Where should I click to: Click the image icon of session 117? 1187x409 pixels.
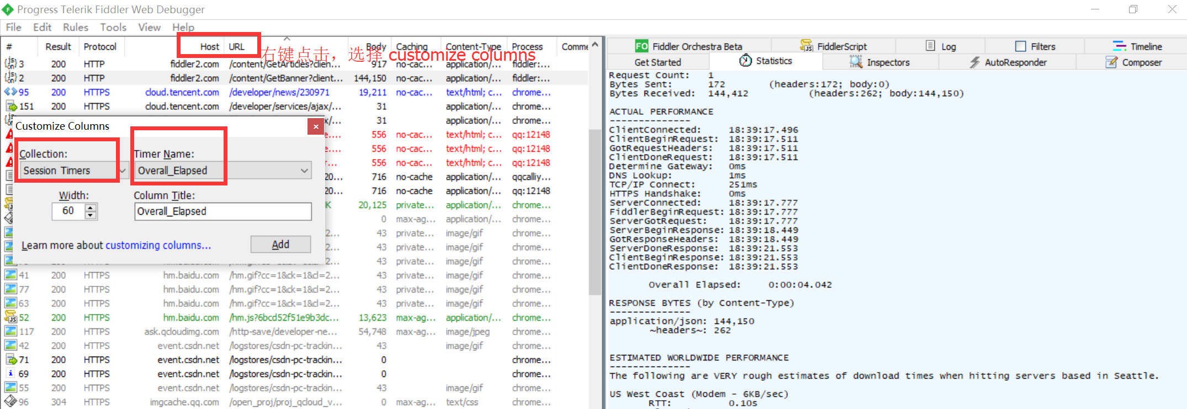pos(10,331)
